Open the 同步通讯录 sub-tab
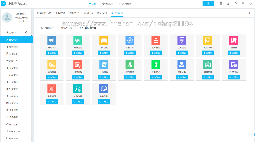255x142 pixels. click(66, 28)
